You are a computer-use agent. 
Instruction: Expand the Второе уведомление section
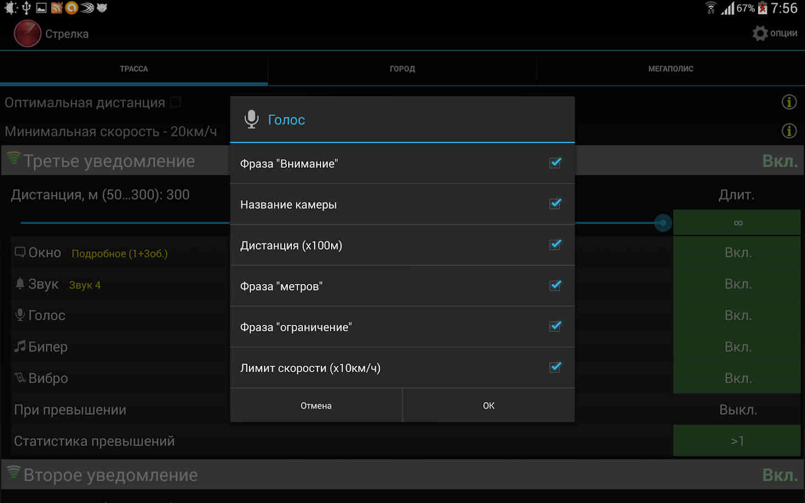pyautogui.click(x=110, y=475)
